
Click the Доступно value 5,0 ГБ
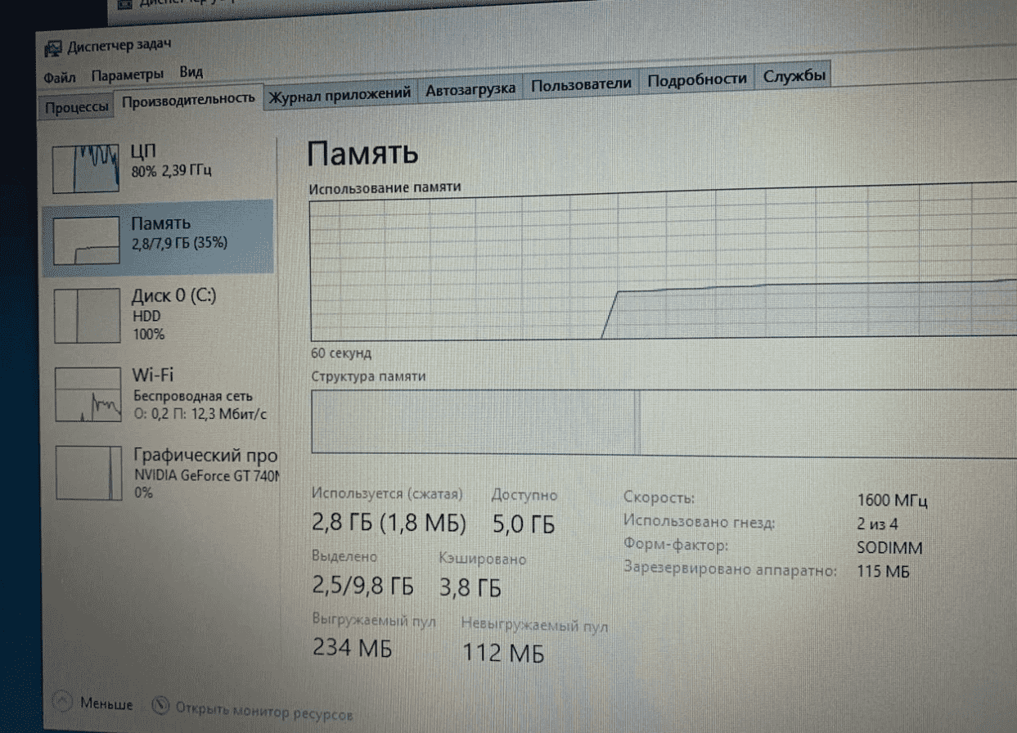(x=523, y=524)
